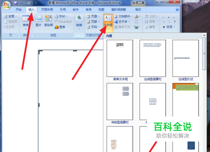Open Word help question mark icon
This screenshot has width=210, height=152.
point(177,10)
